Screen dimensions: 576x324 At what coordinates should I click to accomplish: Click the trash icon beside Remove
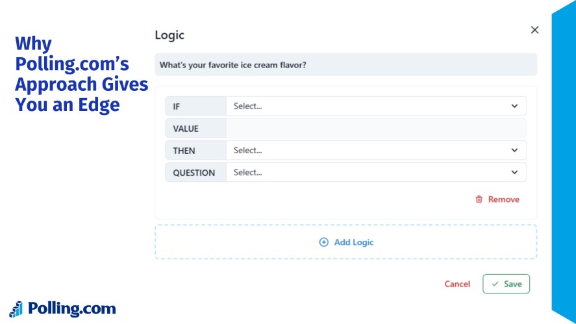tap(479, 199)
